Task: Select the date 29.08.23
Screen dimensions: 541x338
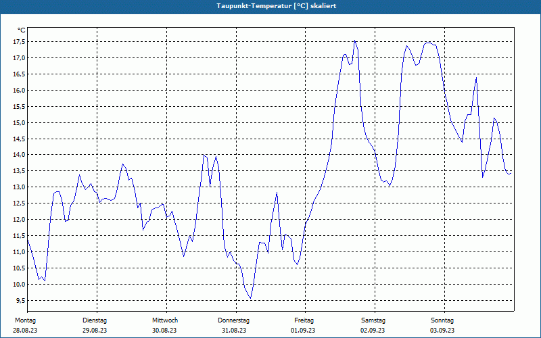Action: (x=95, y=331)
